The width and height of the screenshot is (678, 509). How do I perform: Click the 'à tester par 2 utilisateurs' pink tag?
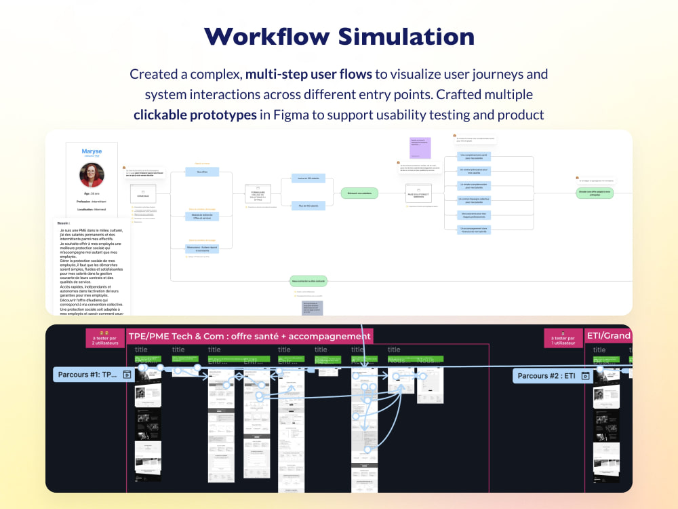click(105, 339)
